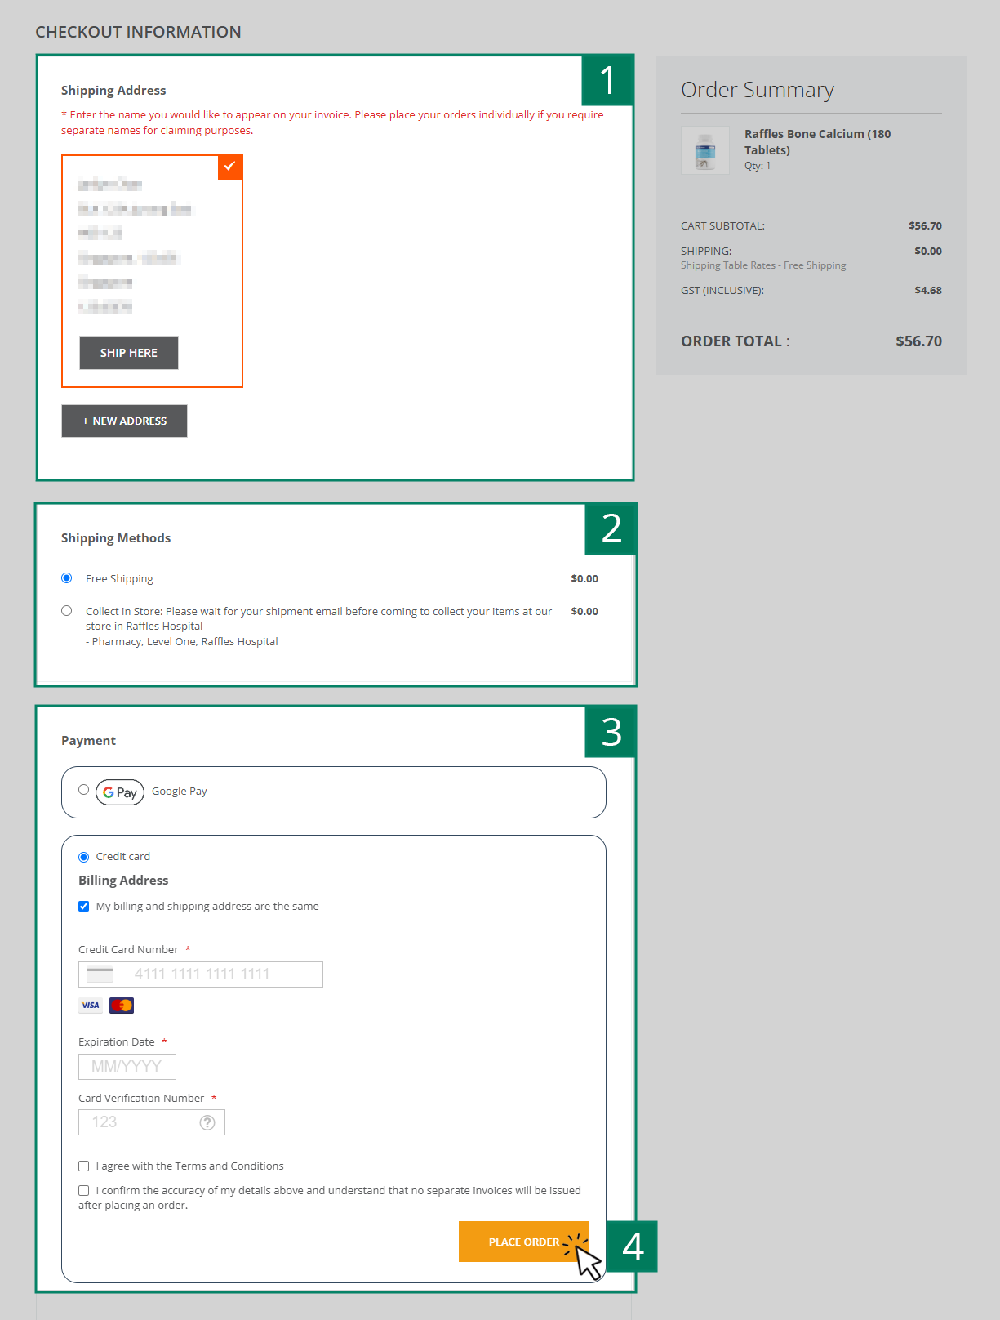Click the Expiration Date input field
The height and width of the screenshot is (1320, 1000).
[127, 1067]
